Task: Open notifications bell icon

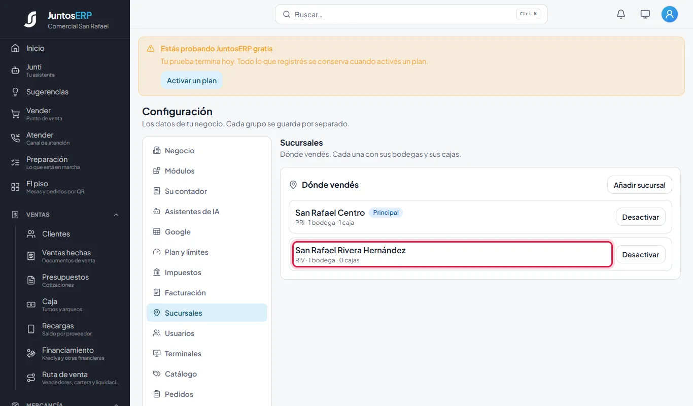Action: [x=621, y=14]
